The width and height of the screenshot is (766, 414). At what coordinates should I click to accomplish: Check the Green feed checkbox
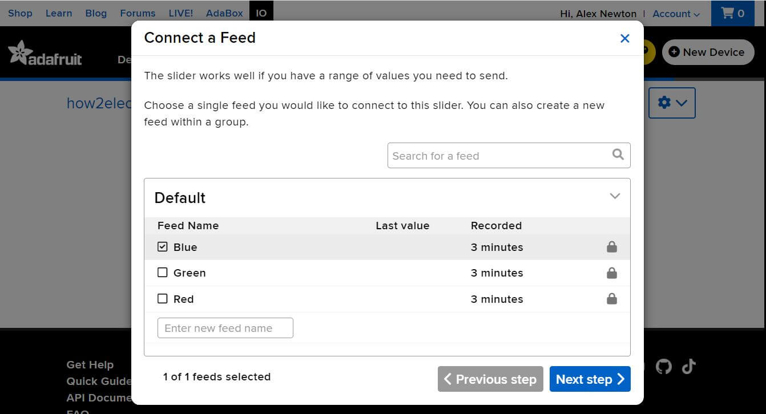(x=163, y=273)
